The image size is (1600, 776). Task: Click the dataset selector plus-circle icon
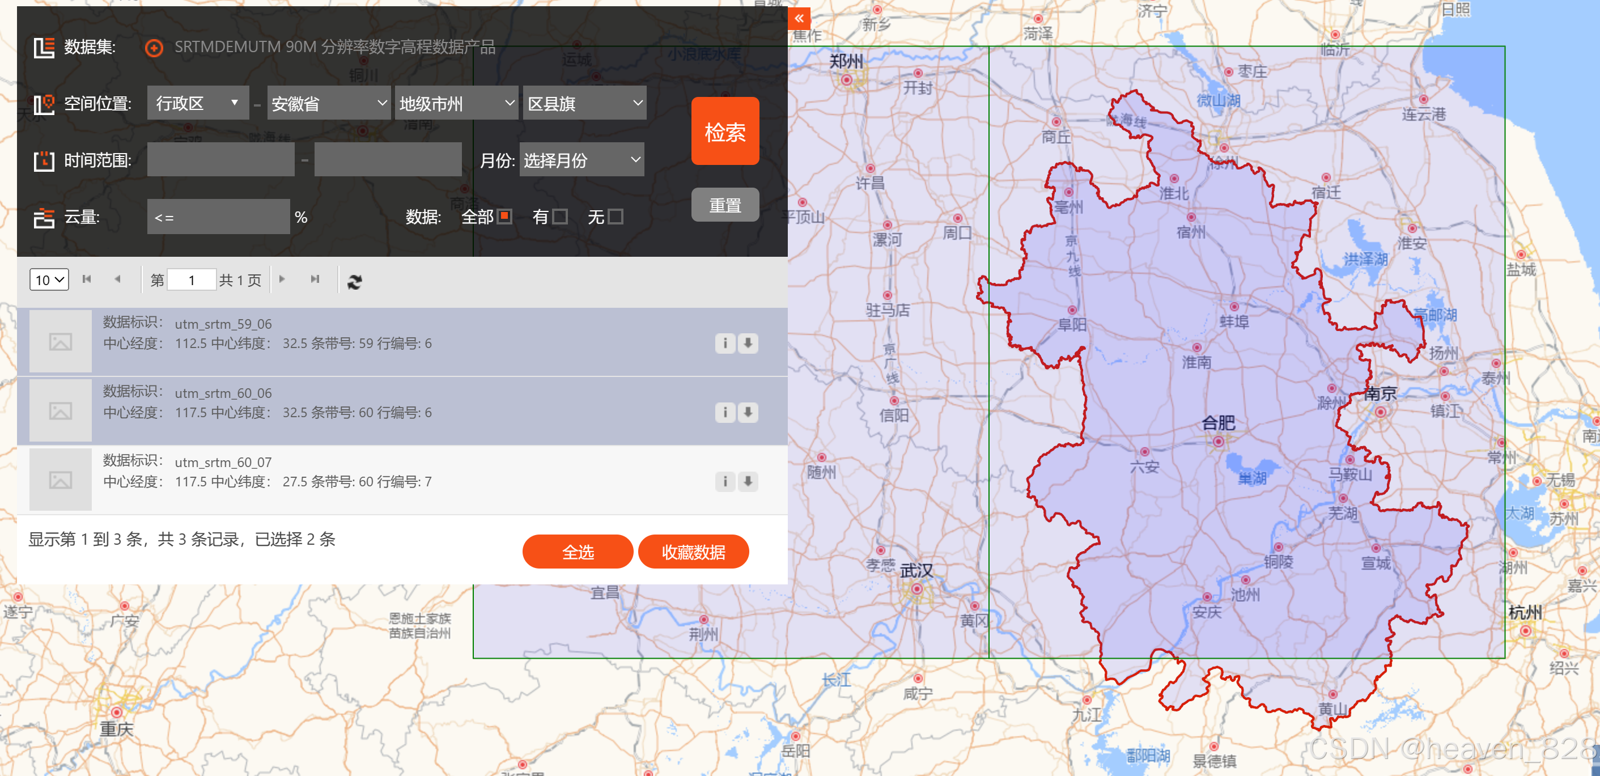(154, 48)
